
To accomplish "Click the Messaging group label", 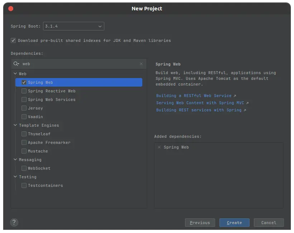I will click(30, 160).
